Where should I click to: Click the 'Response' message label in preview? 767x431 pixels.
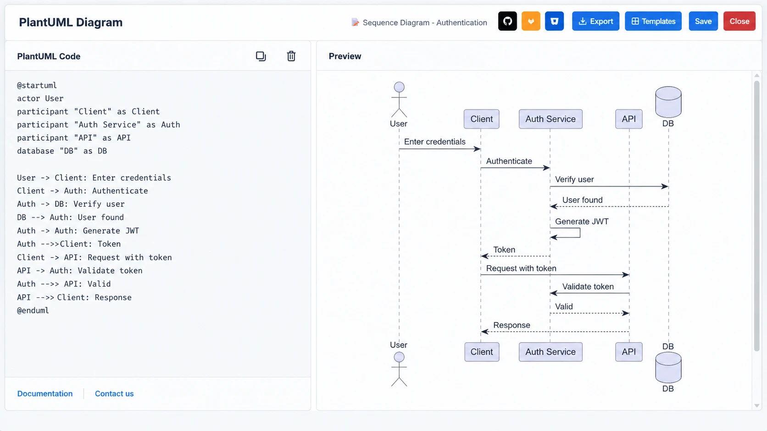(x=511, y=325)
